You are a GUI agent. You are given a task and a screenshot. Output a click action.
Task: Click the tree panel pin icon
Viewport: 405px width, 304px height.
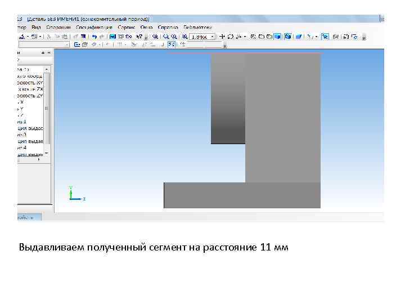pos(43,53)
